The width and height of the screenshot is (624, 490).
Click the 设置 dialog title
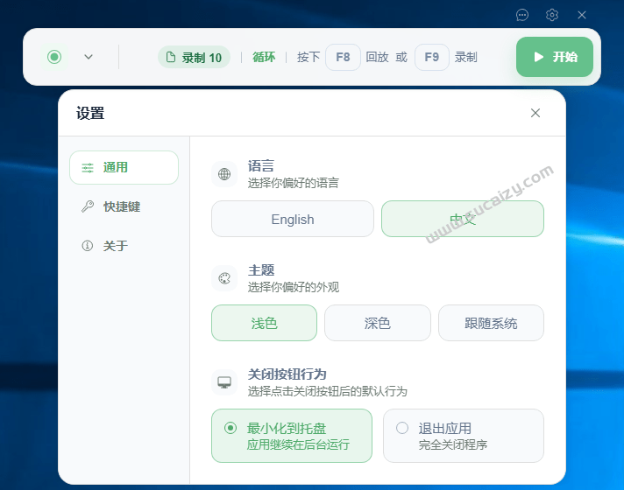(x=90, y=113)
